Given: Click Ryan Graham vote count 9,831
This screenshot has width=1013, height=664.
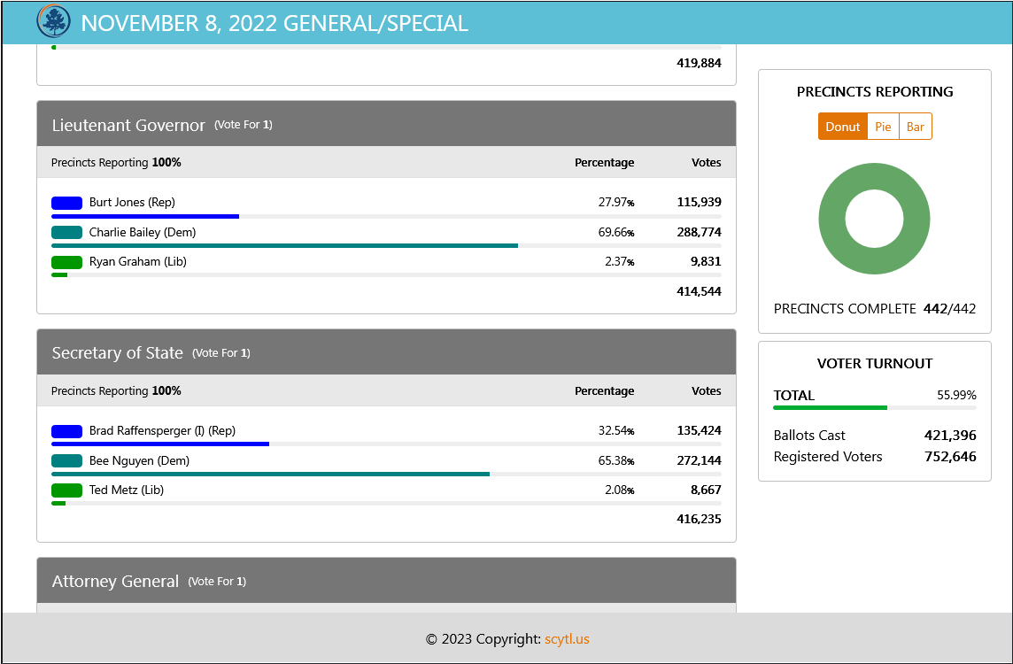Looking at the screenshot, I should [x=706, y=261].
